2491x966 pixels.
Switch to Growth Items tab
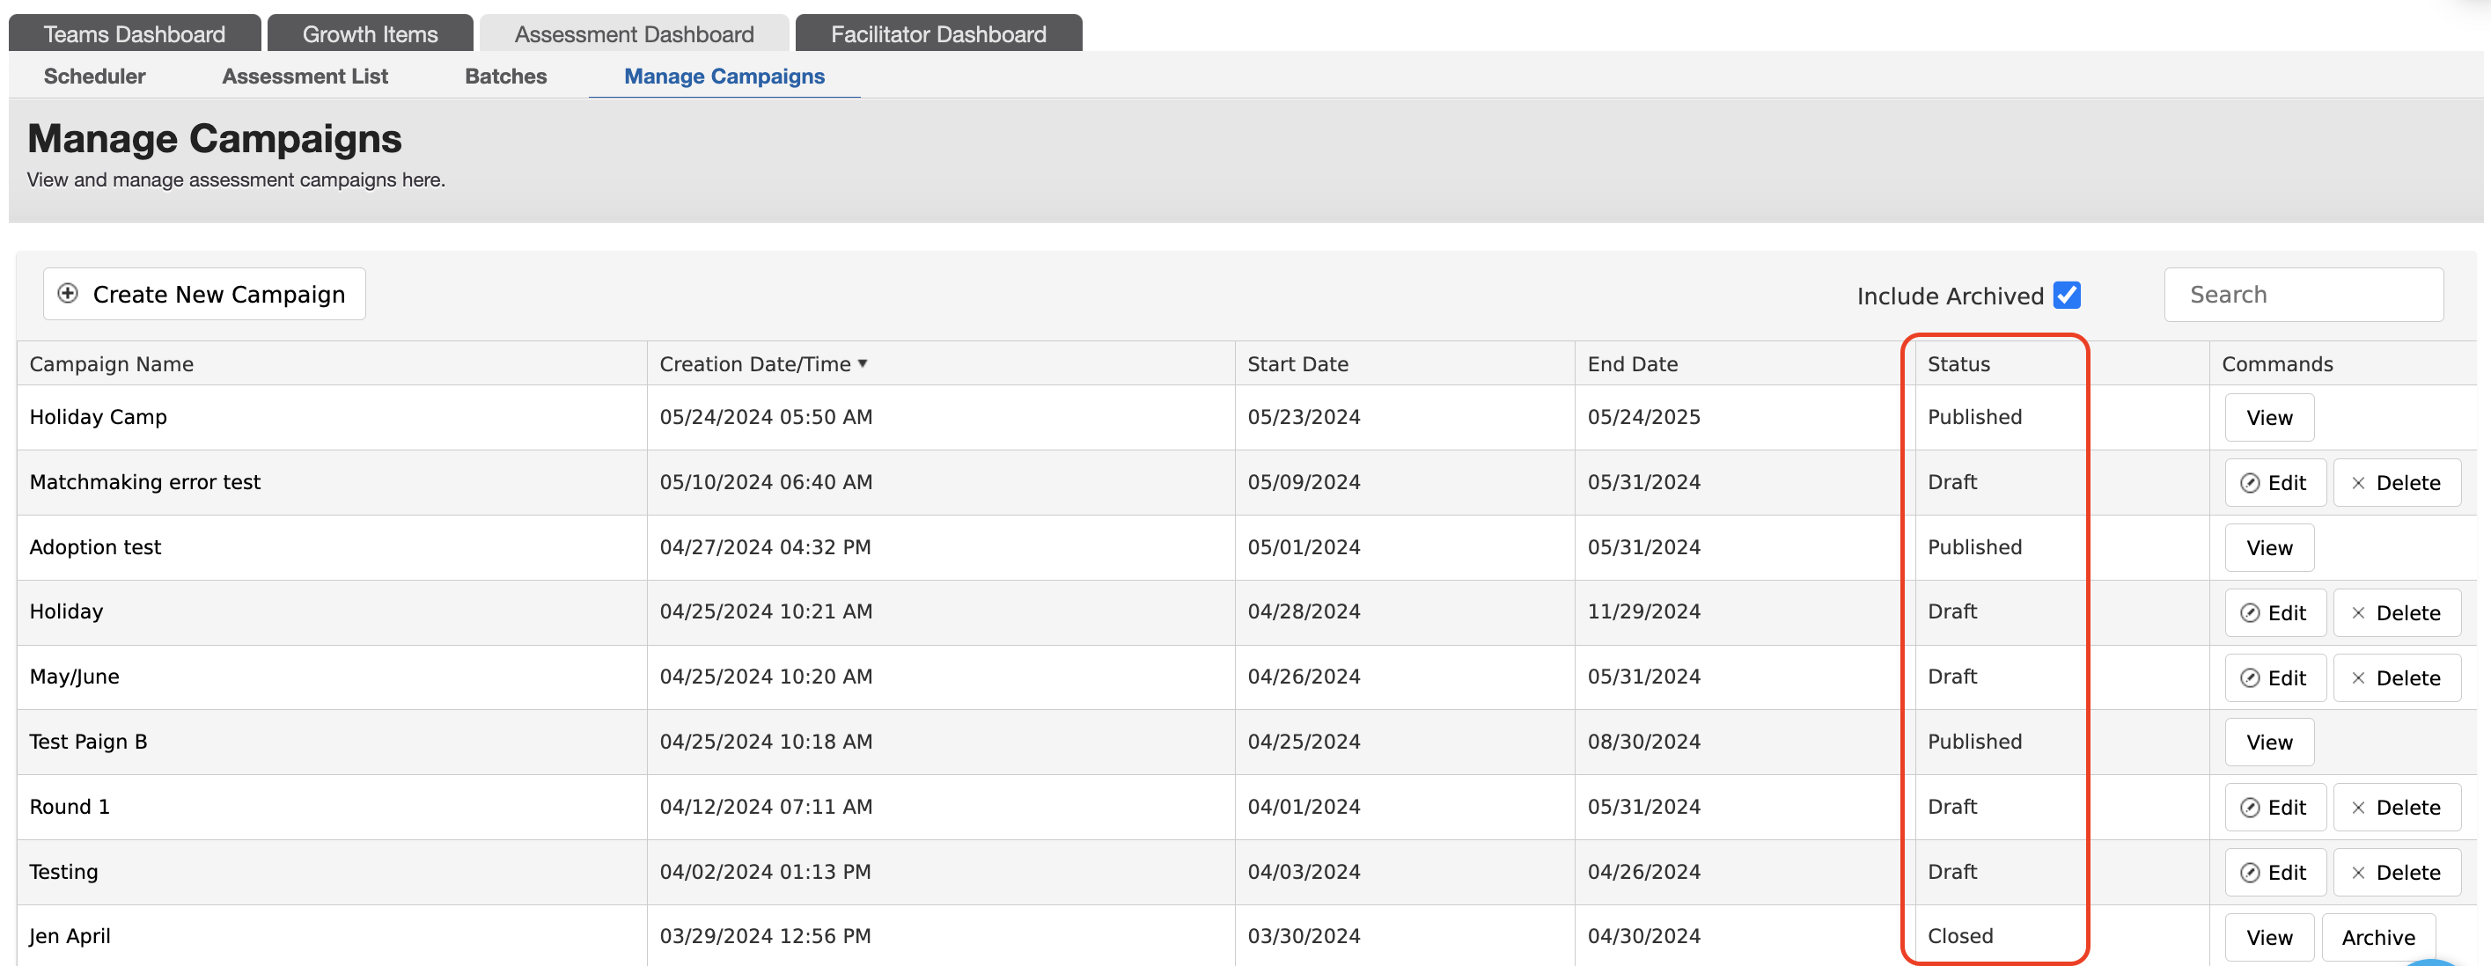(x=371, y=33)
